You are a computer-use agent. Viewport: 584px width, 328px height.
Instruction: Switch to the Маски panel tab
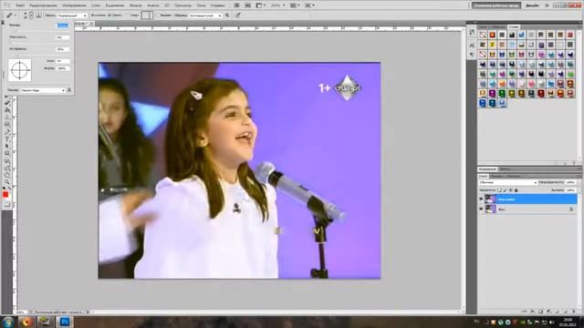[505, 169]
